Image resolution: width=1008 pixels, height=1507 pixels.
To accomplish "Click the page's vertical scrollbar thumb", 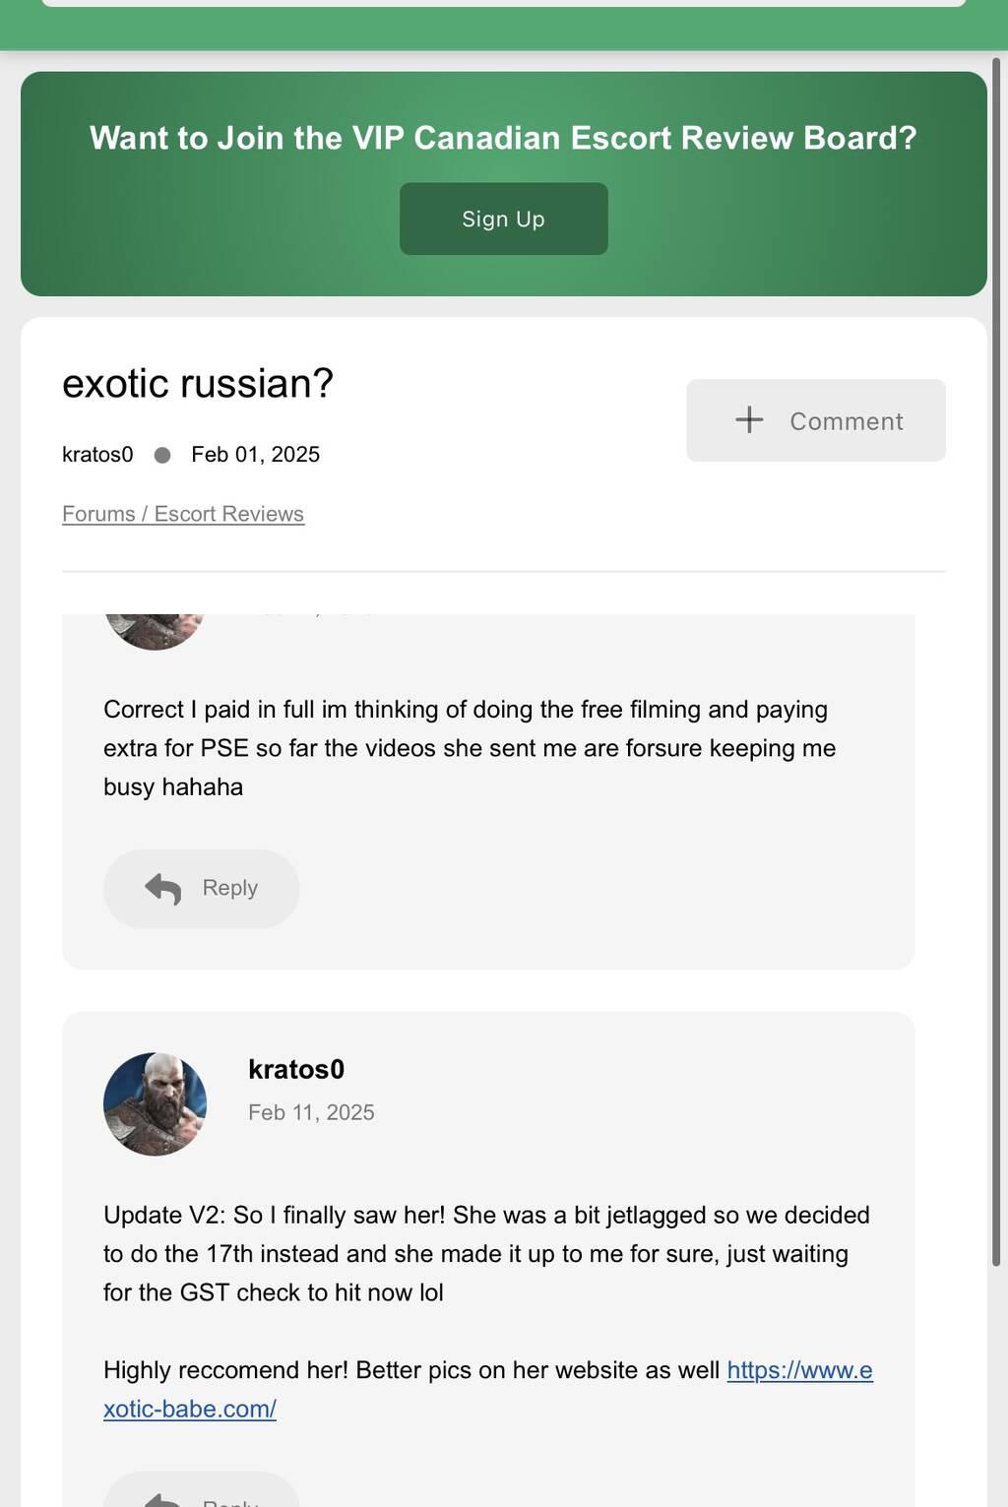I will pyautogui.click(x=995, y=659).
